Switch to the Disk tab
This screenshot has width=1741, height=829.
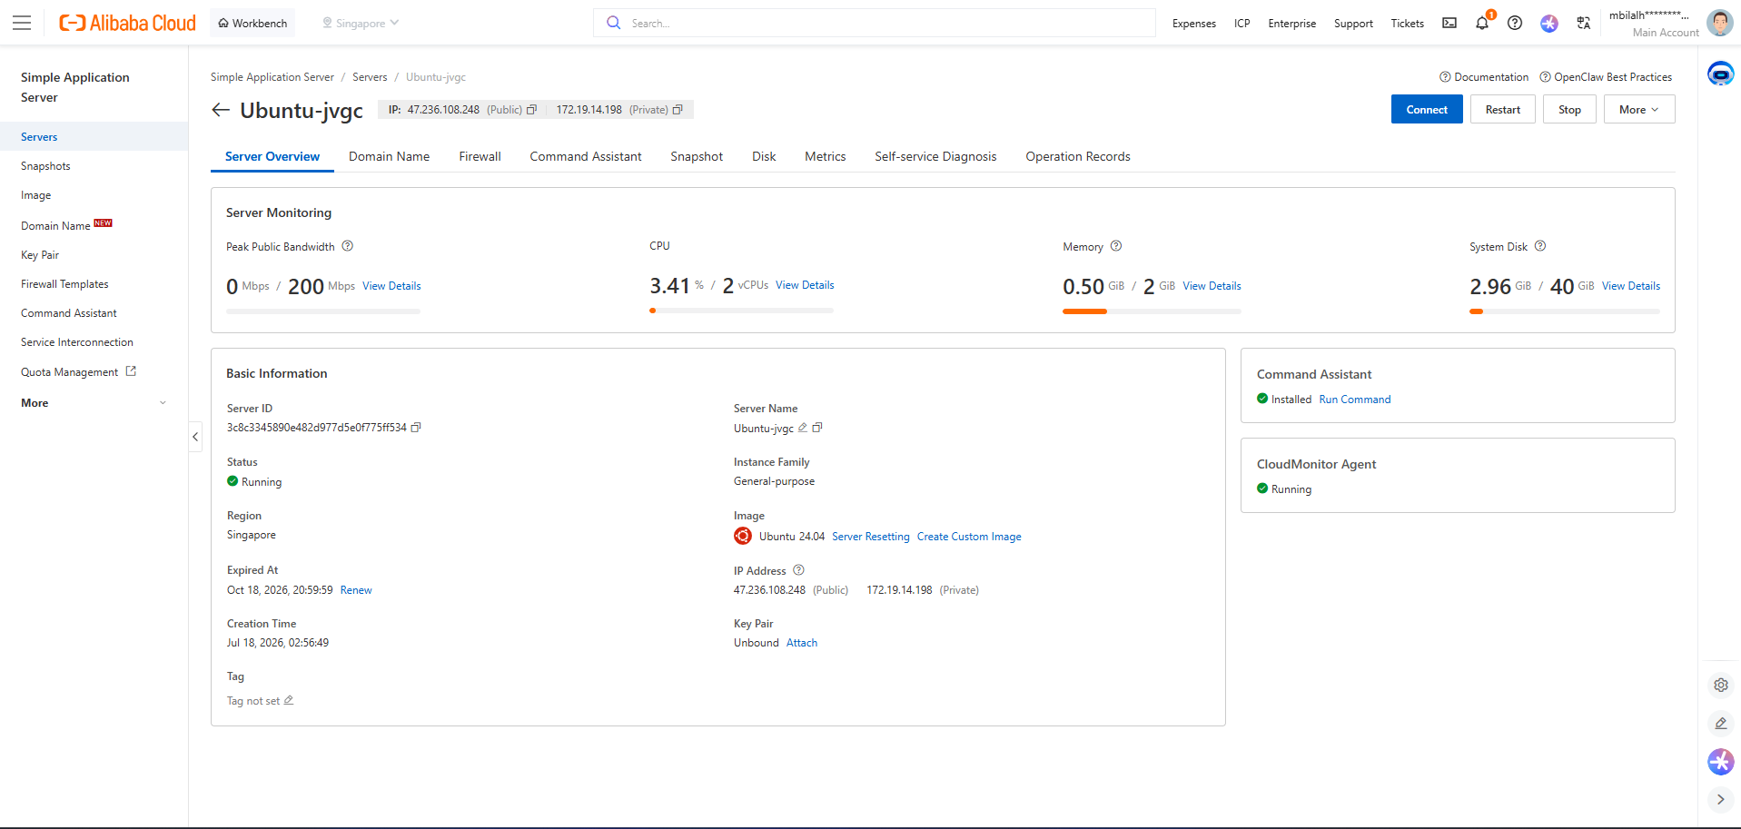(x=765, y=157)
